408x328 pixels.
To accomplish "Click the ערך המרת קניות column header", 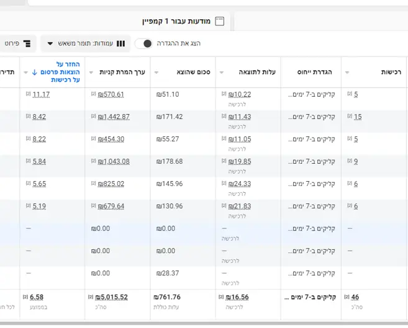I will click(x=122, y=72).
